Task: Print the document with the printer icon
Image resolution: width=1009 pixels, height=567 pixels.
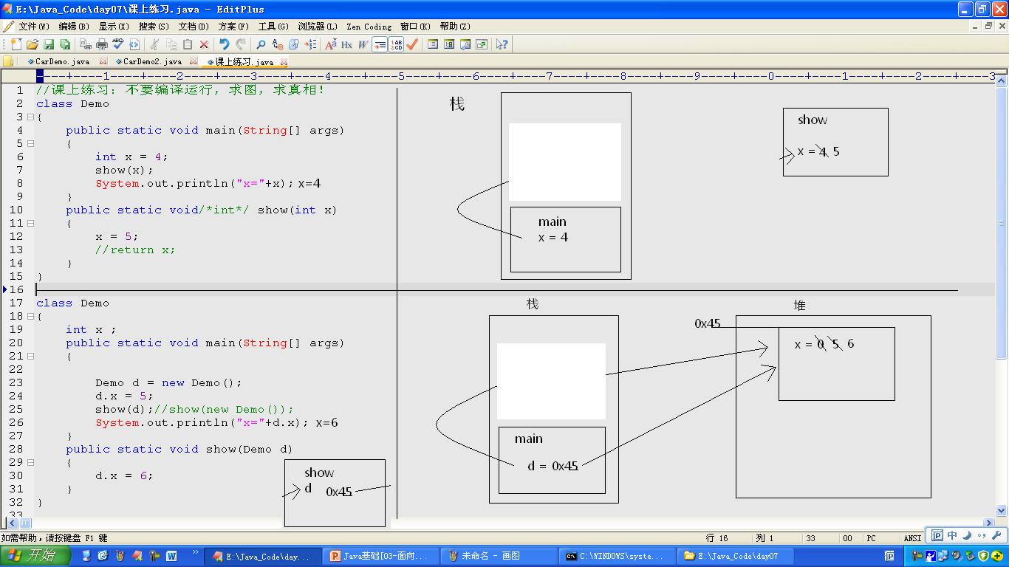Action: tap(102, 44)
